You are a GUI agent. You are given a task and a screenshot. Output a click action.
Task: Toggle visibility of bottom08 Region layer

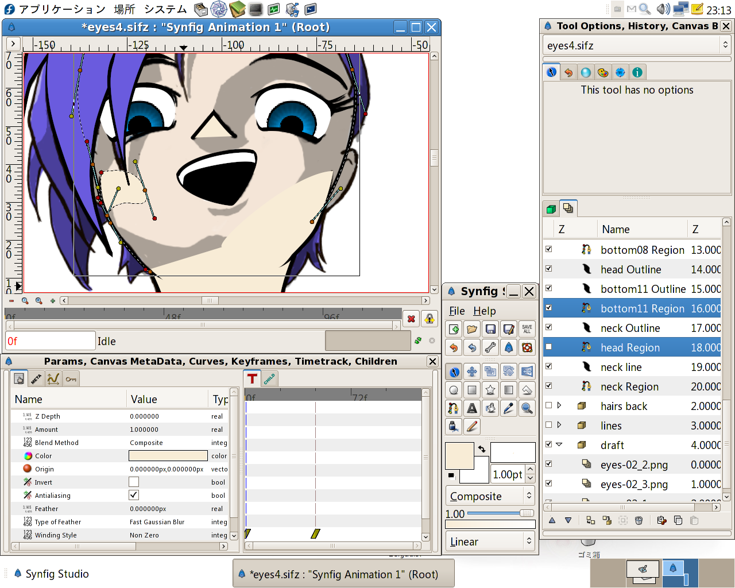pos(548,249)
